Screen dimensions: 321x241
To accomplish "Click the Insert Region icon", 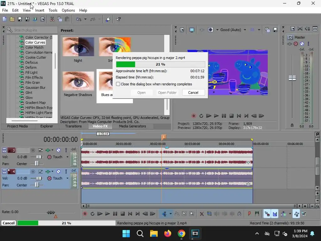I will (257, 214).
